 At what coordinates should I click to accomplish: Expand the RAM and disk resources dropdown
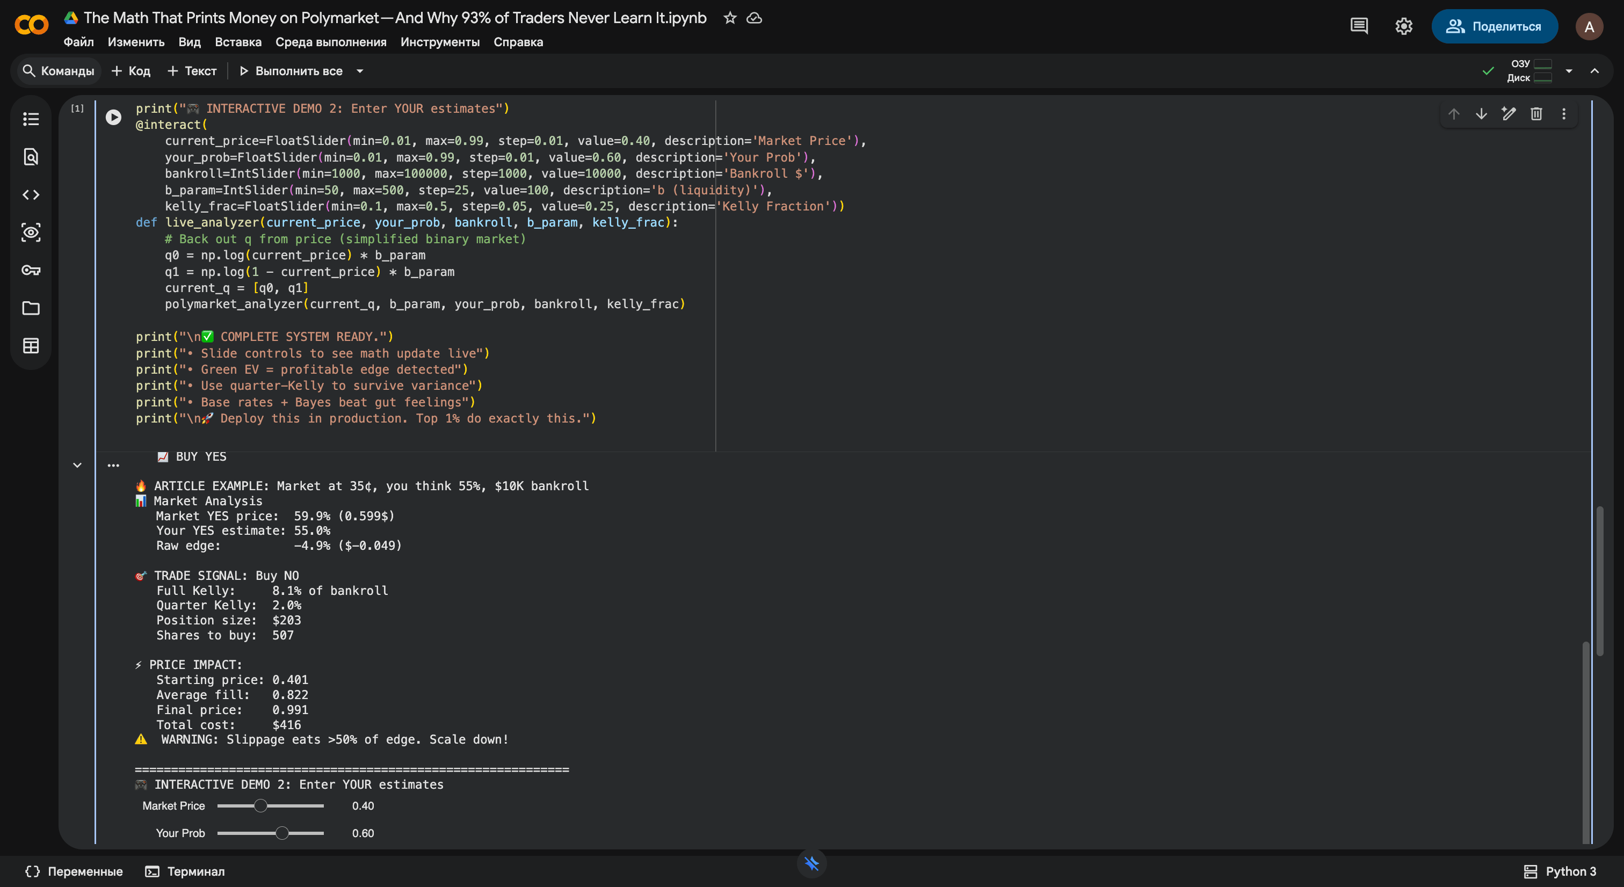[x=1569, y=71]
